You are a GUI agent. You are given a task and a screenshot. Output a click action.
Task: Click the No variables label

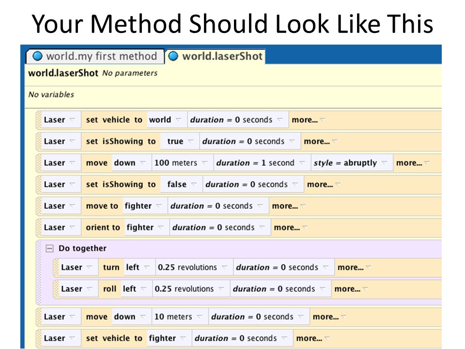click(x=51, y=95)
